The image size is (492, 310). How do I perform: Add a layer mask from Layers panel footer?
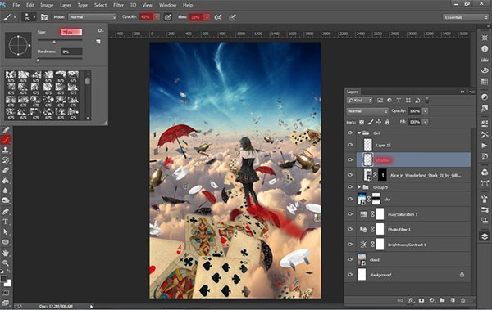(x=421, y=300)
